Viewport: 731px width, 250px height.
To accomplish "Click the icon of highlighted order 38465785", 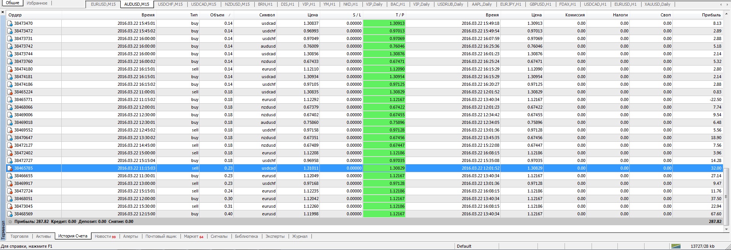I will point(10,168).
